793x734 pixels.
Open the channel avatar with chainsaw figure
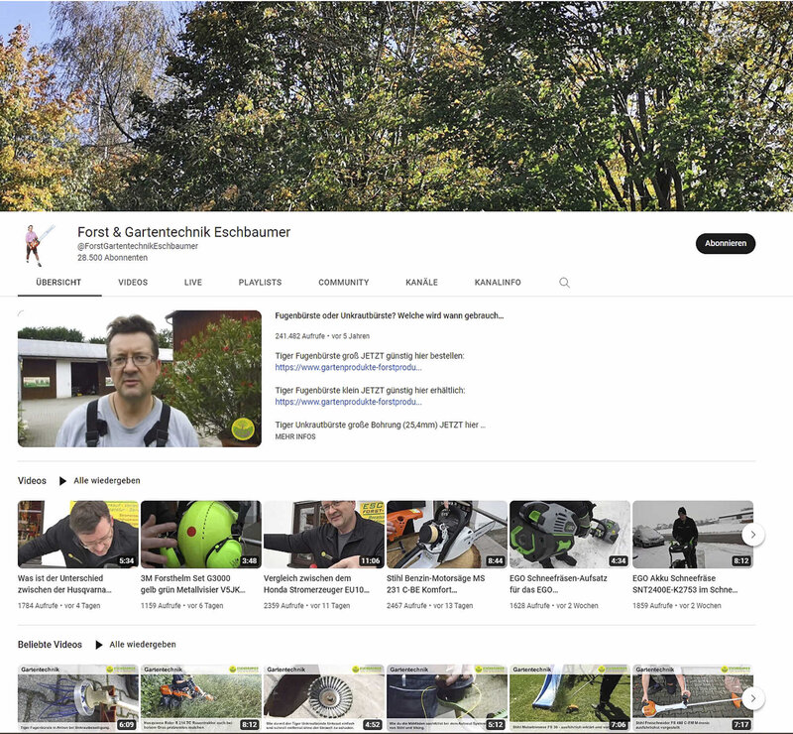click(x=38, y=245)
